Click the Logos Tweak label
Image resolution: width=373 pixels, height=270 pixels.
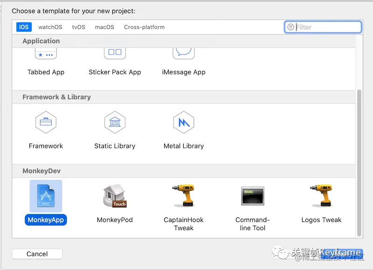click(321, 220)
